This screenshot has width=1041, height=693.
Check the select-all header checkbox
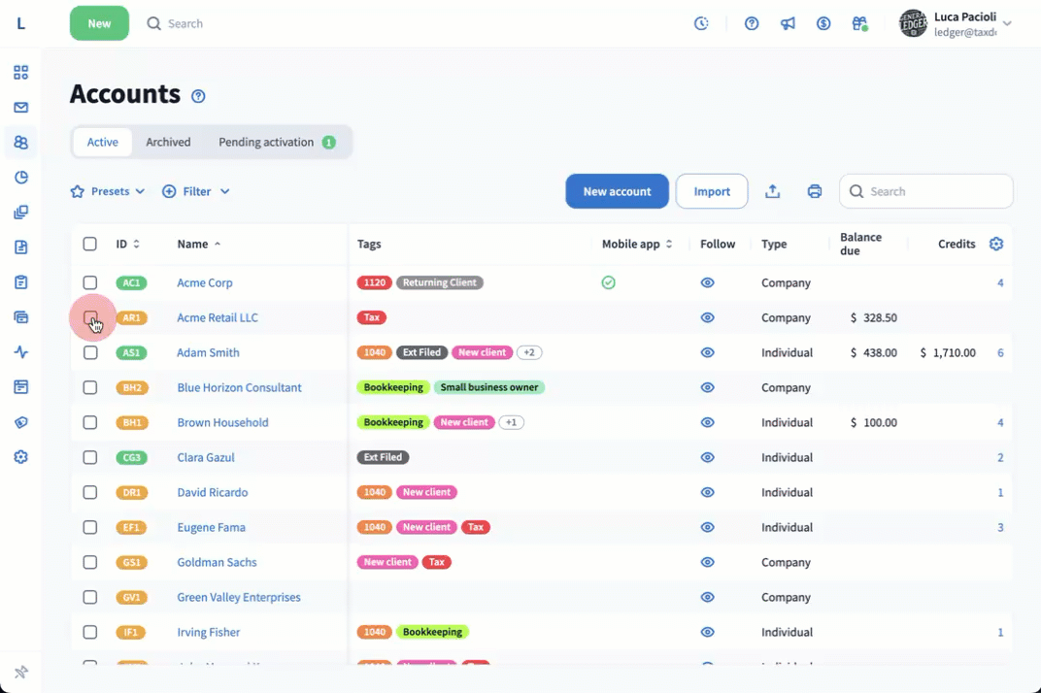point(90,244)
